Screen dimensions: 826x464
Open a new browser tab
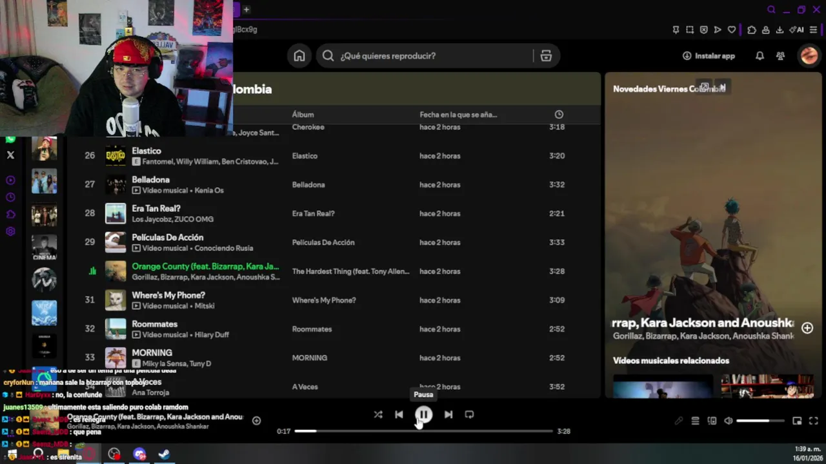pyautogui.click(x=246, y=9)
